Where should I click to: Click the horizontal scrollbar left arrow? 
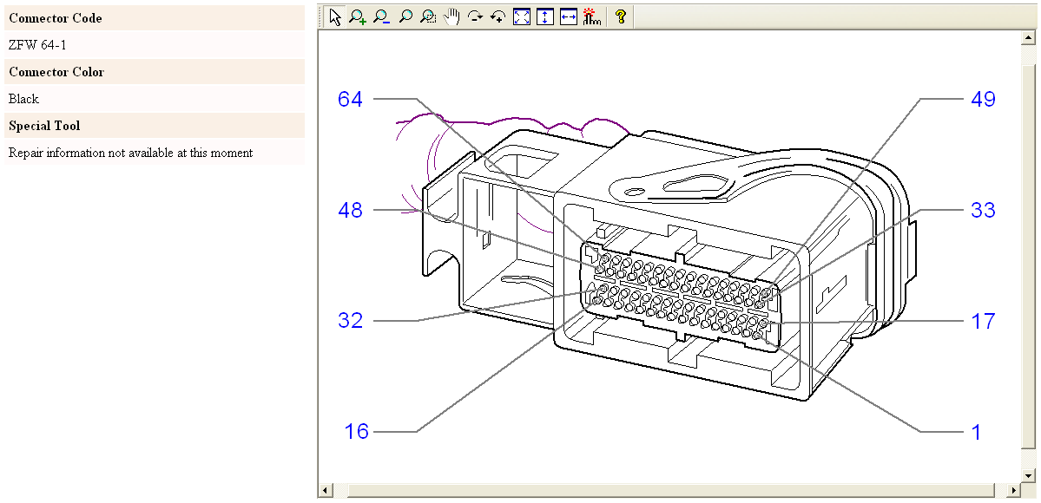tap(326, 491)
